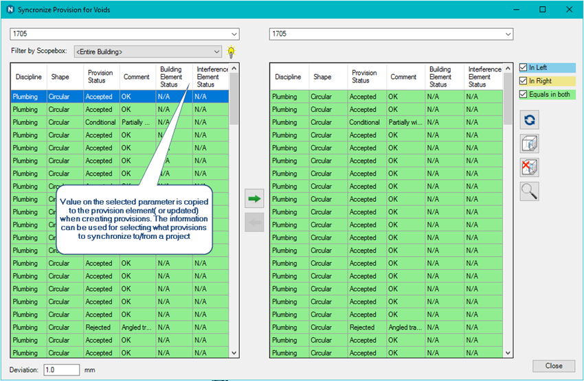Click the Discipline header in right table

(288, 77)
